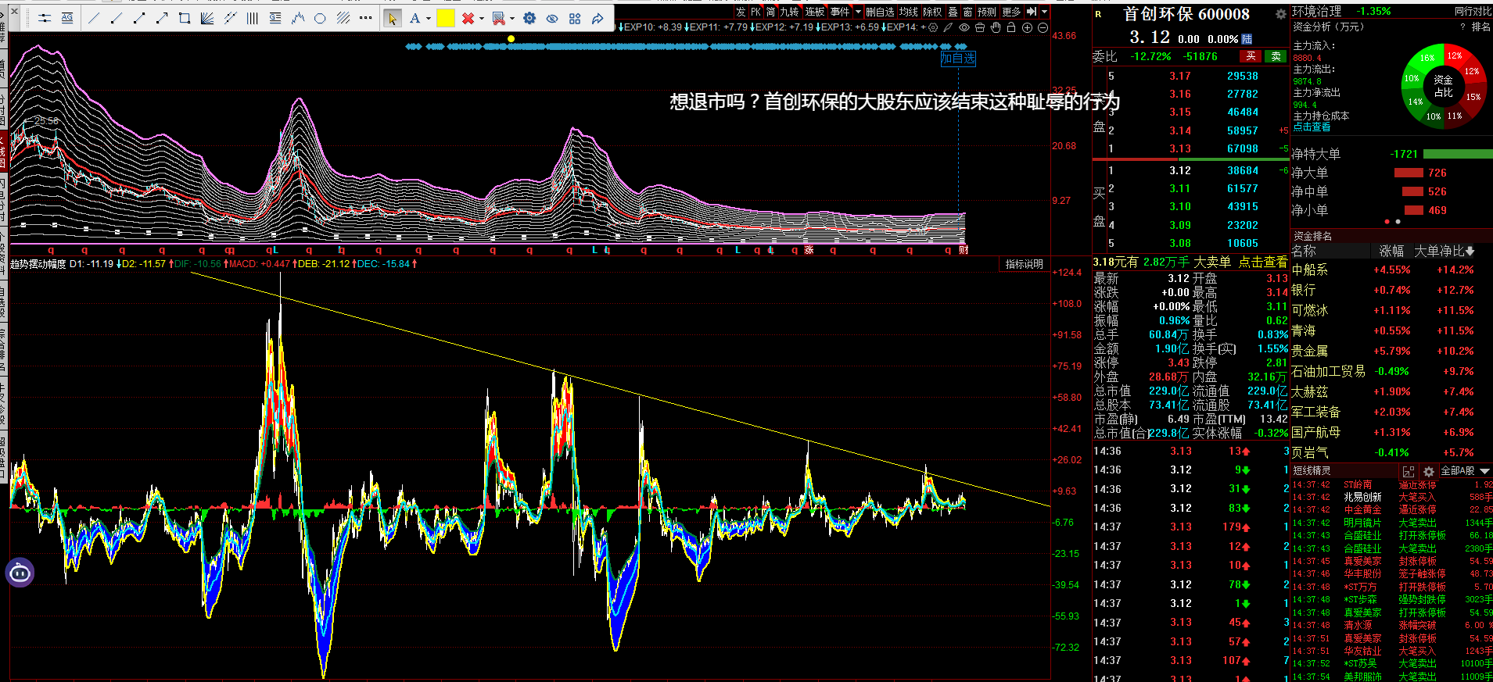The height and width of the screenshot is (682, 1493).
Task: Toggle the chart lock icon
Action: [1011, 27]
